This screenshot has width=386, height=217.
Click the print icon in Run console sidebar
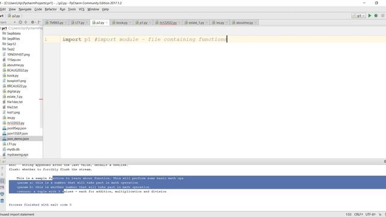[2, 194]
